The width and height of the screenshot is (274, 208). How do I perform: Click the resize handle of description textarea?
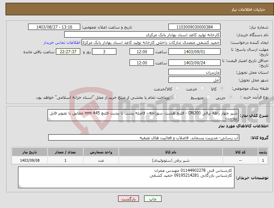click(x=49, y=119)
